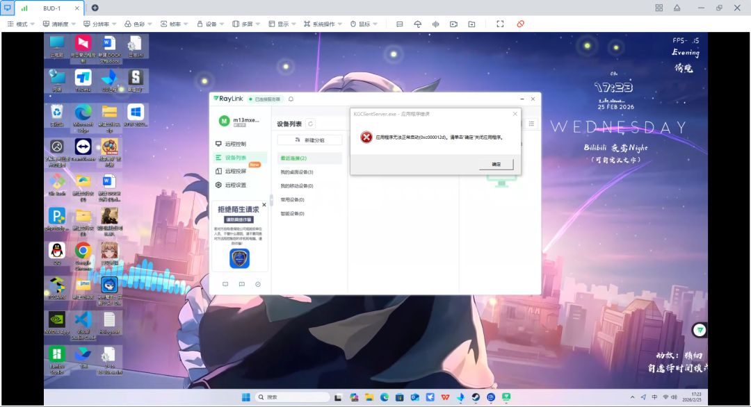751x407 pixels.
Task: Click the triangle pin icon in the title bar
Action: click(x=677, y=8)
